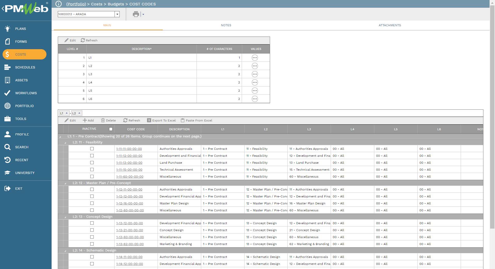Image resolution: width=495 pixels, height=269 pixels.
Task: Open the Plans lightbulb icon in sidebar
Action: pyautogui.click(x=7, y=29)
